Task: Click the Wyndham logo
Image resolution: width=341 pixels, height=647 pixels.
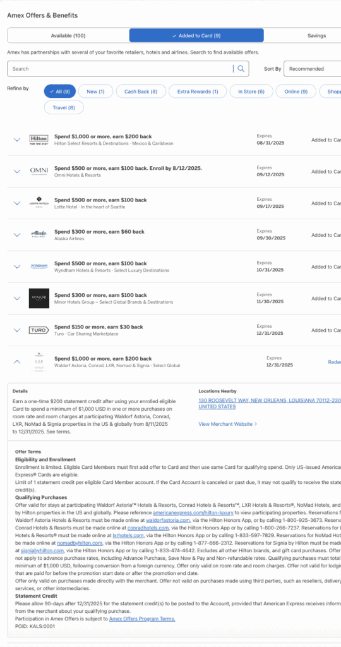Action: (39, 266)
